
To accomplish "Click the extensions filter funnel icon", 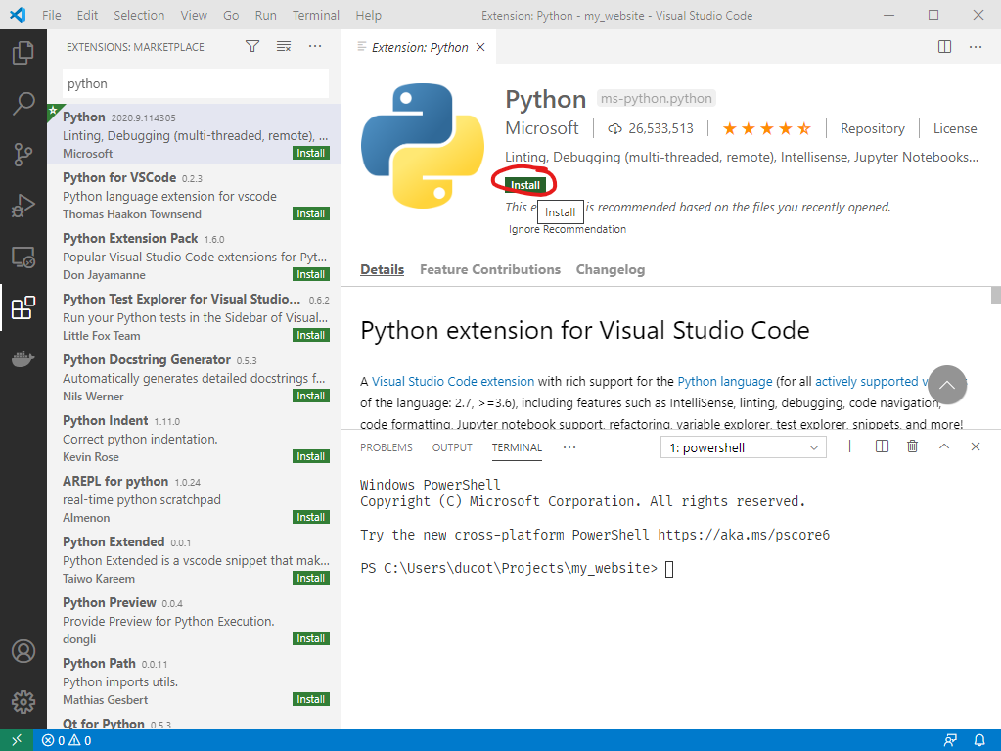I will click(x=251, y=45).
